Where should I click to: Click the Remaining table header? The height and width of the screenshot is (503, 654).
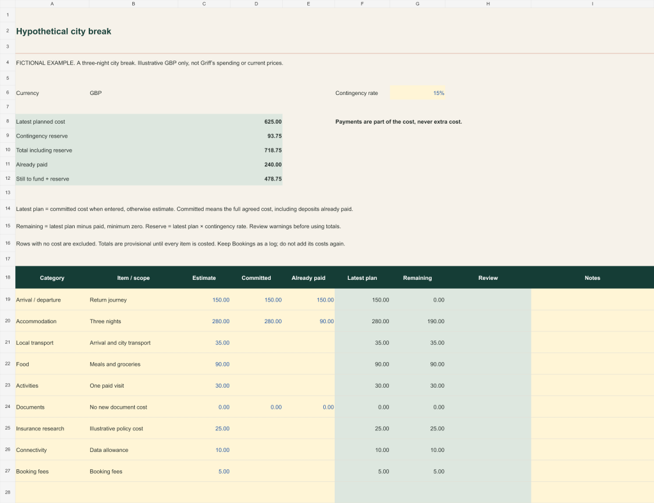pos(418,278)
